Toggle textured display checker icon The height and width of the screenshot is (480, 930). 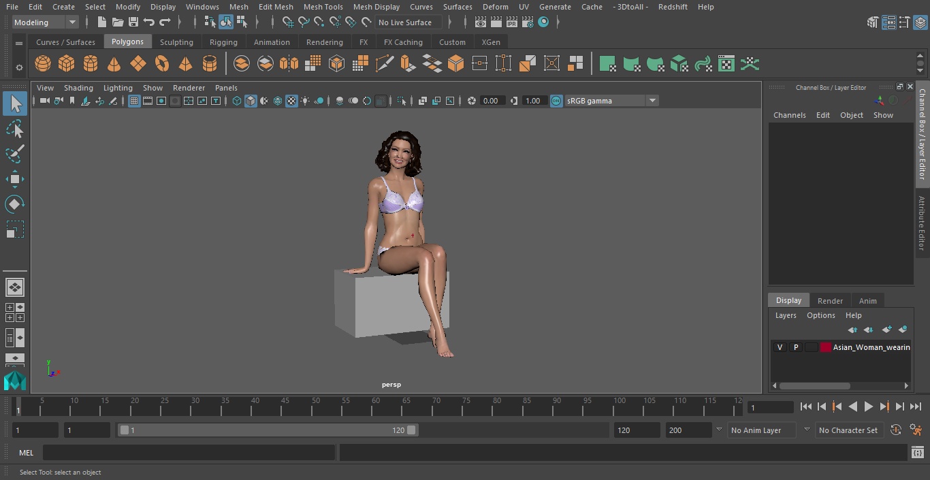coord(291,101)
